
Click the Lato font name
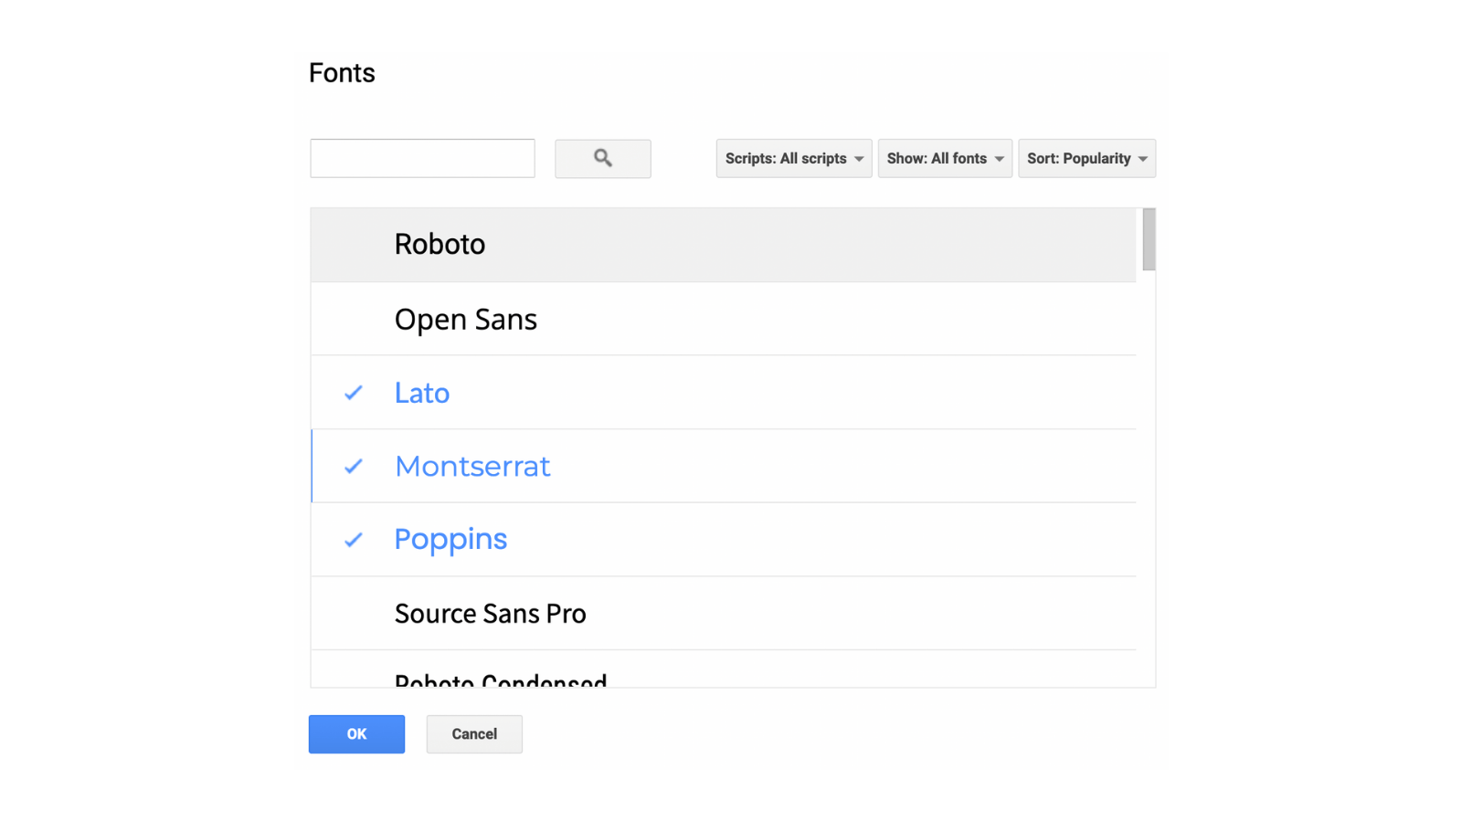point(422,393)
